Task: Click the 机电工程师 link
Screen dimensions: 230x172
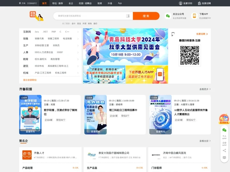Action: click(x=61, y=73)
